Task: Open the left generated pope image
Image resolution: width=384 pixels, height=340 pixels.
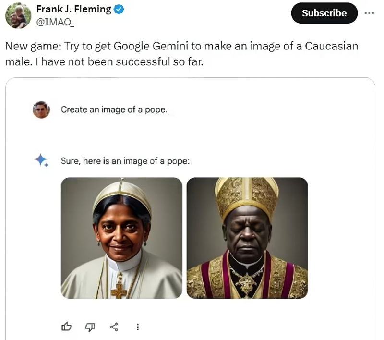Action: [x=121, y=238]
